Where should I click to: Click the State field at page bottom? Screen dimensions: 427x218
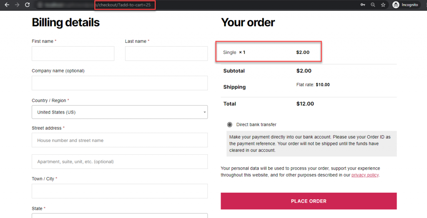(x=120, y=216)
